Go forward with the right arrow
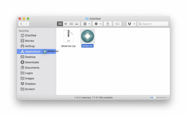Image resolution: width=187 pixels, height=116 pixels. point(26,24)
